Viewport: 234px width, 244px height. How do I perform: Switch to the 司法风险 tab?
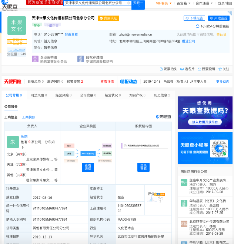39,95
